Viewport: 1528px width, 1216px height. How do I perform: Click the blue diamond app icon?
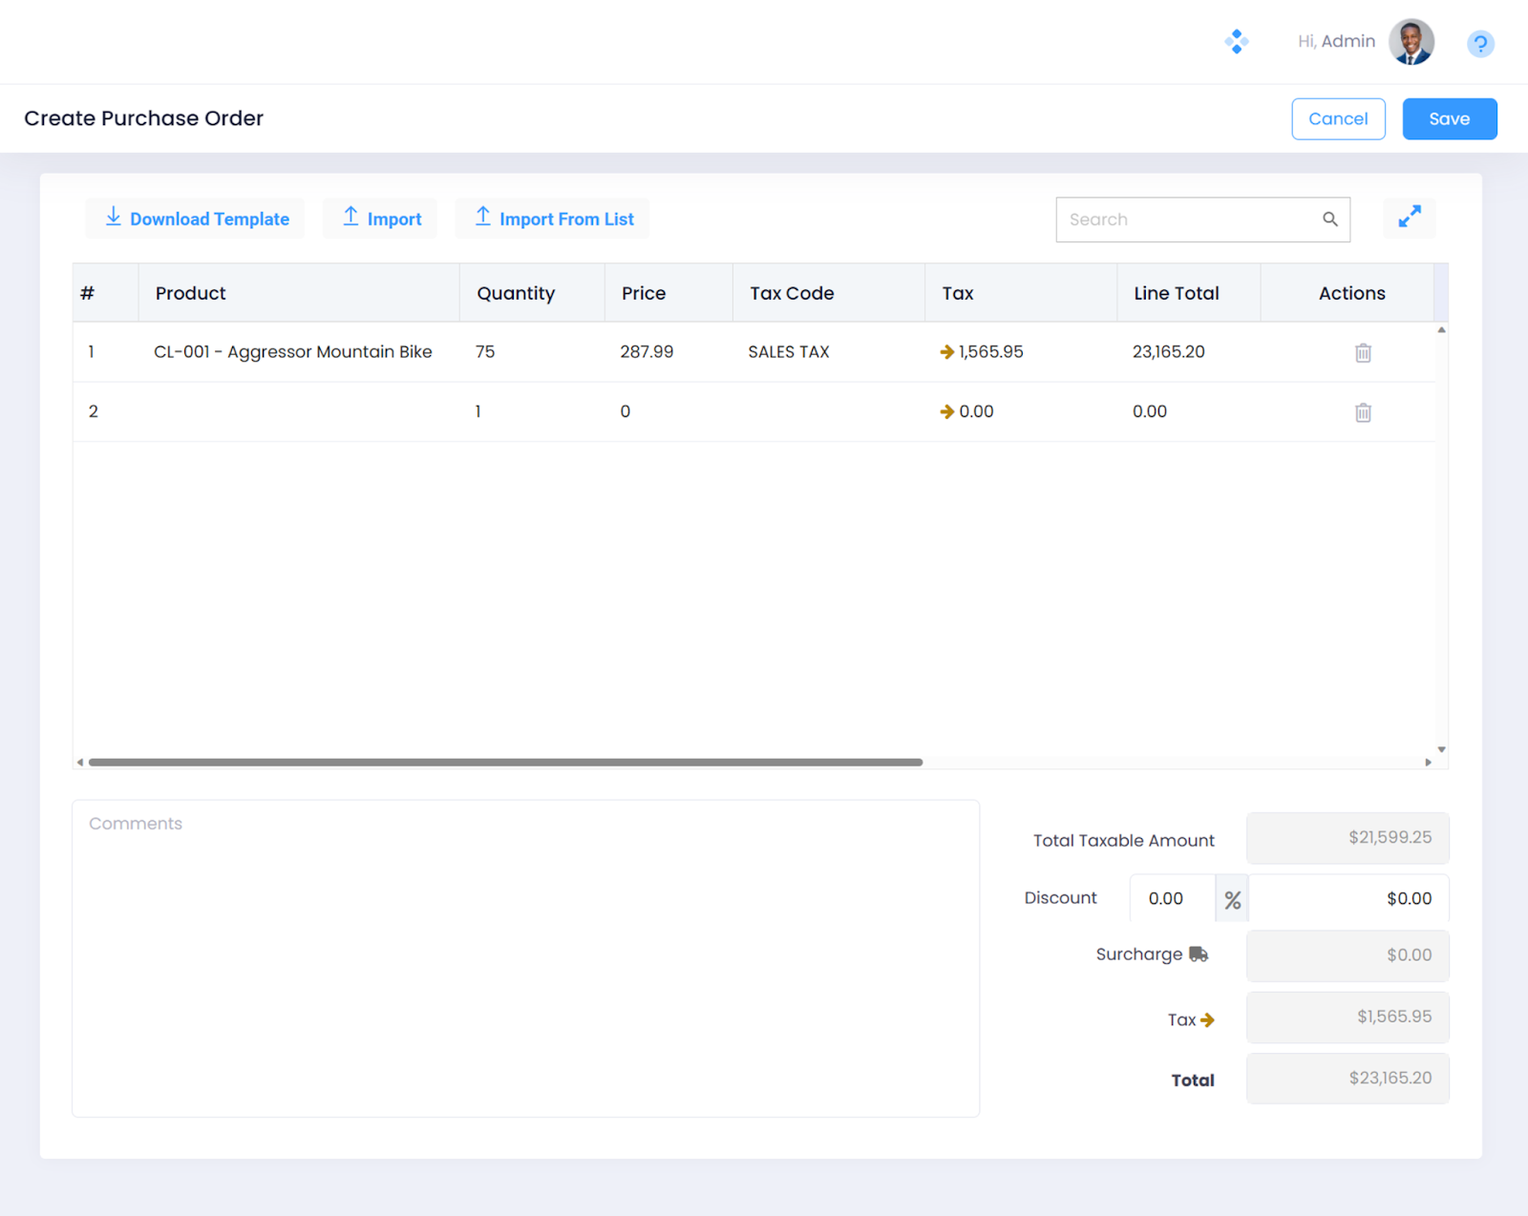[x=1236, y=42]
